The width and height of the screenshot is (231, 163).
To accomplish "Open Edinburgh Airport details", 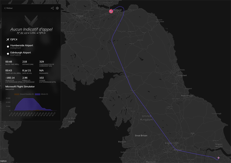I will pos(21,53).
